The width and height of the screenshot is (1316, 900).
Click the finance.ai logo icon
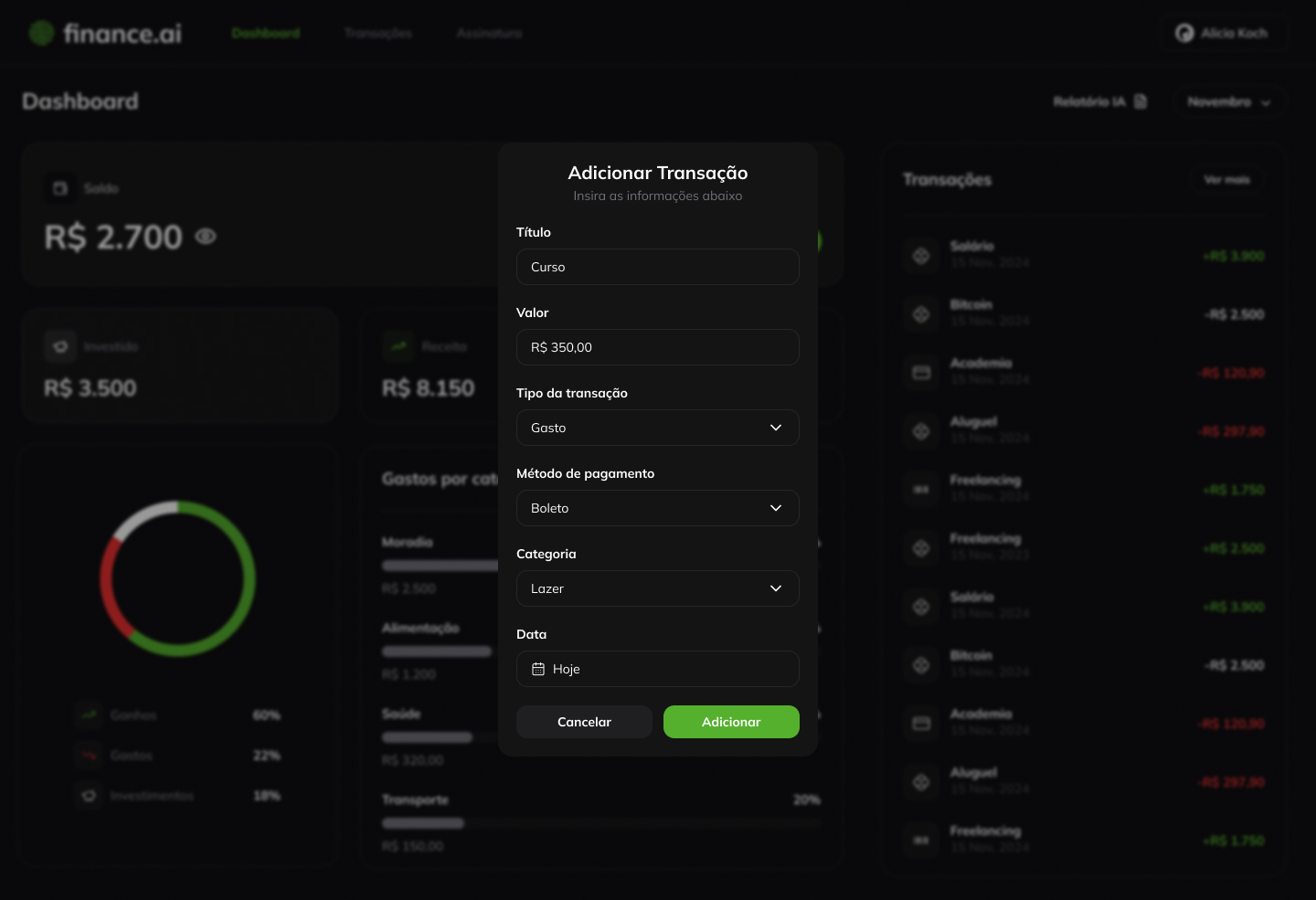41,33
